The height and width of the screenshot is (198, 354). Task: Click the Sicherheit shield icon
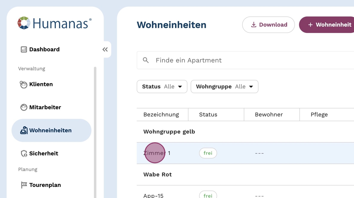[x=24, y=154]
